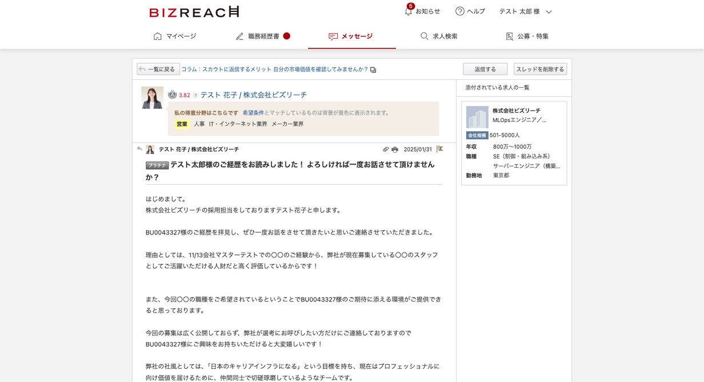Screen dimensions: 704x382
Task: Open the notification bell icon
Action: tap(408, 11)
